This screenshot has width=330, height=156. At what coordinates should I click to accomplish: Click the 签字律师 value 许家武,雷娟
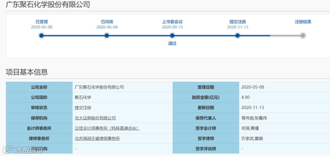click(252, 139)
